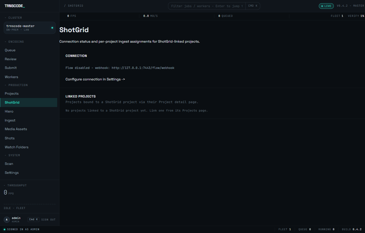Click the LINKED PROJECTS section header
The height and width of the screenshot is (233, 365).
pos(81,96)
